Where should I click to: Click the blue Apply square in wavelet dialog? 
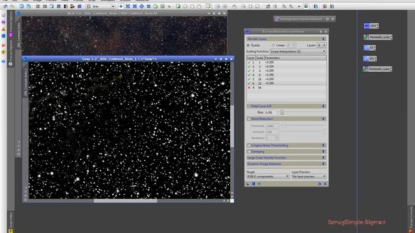click(254, 184)
